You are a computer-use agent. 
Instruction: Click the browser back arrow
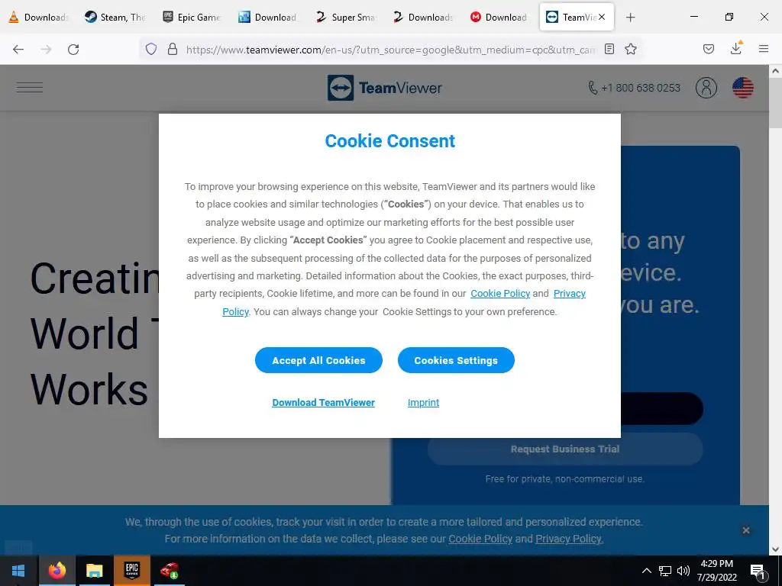[18, 49]
